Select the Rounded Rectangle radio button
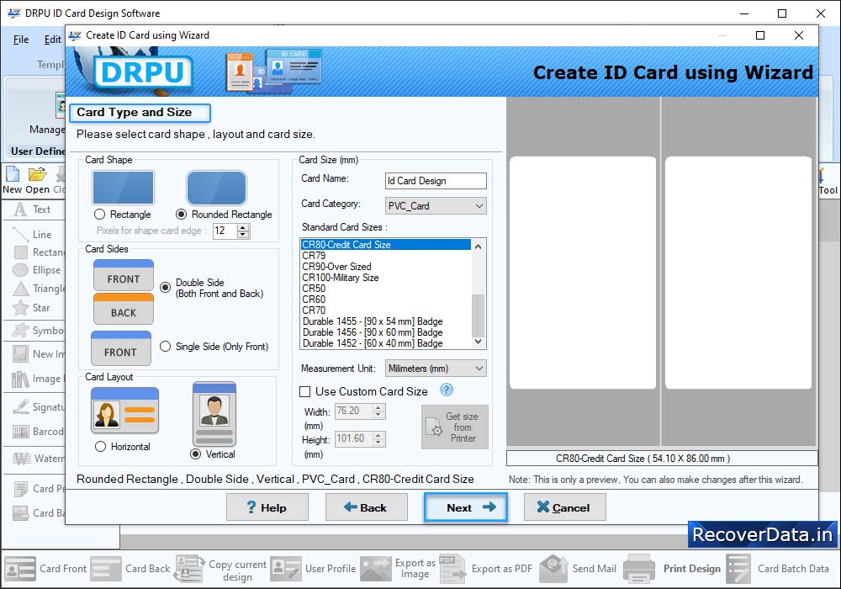841x589 pixels. pyautogui.click(x=182, y=215)
